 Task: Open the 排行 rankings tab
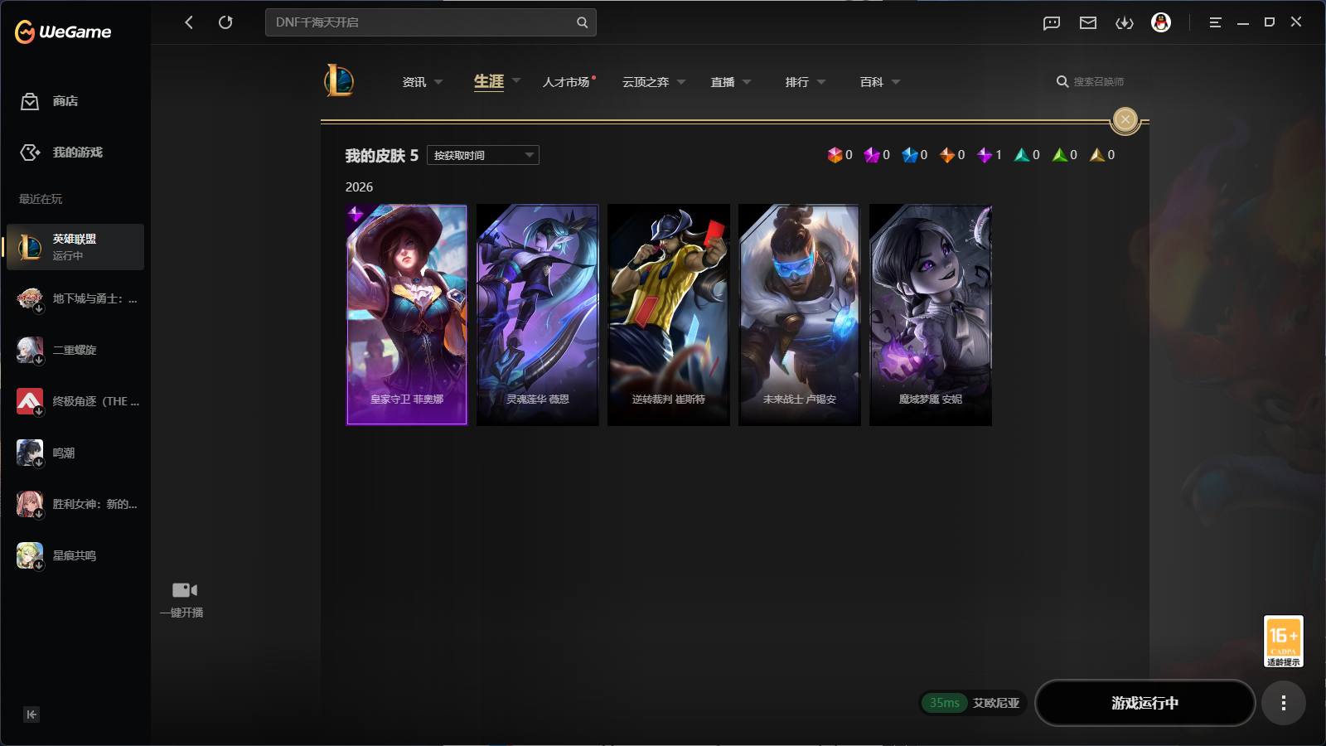[797, 82]
